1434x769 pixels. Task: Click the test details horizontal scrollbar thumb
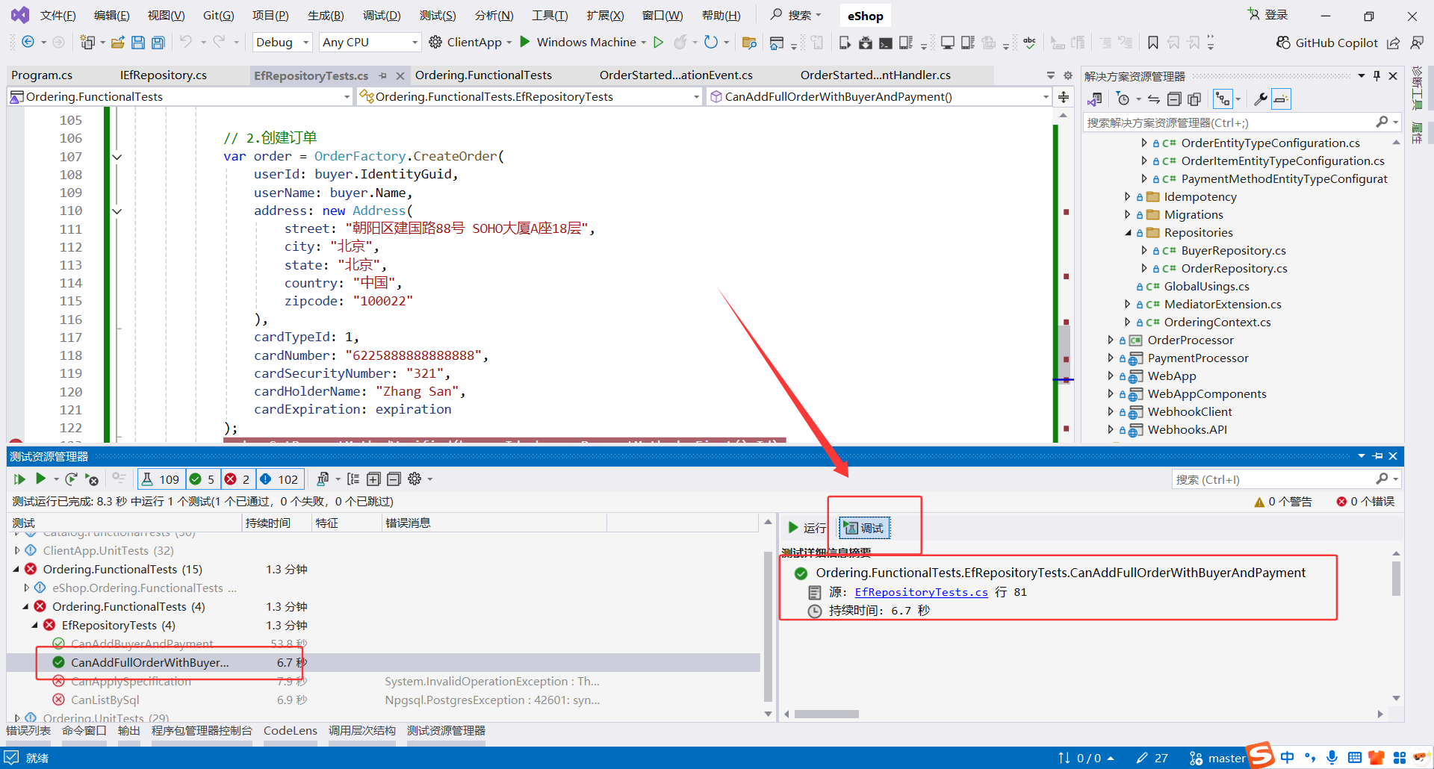(x=826, y=714)
